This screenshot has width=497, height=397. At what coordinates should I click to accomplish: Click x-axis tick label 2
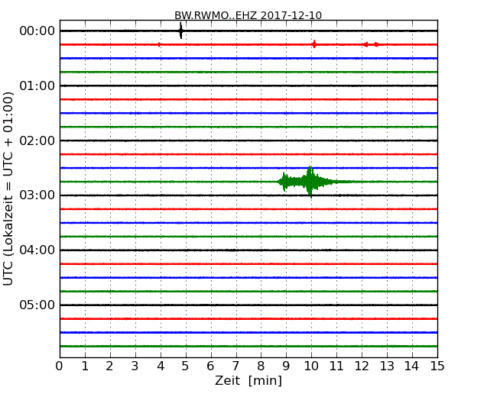click(109, 366)
